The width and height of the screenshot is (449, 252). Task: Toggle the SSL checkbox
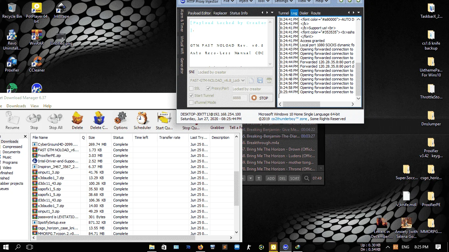(x=191, y=89)
